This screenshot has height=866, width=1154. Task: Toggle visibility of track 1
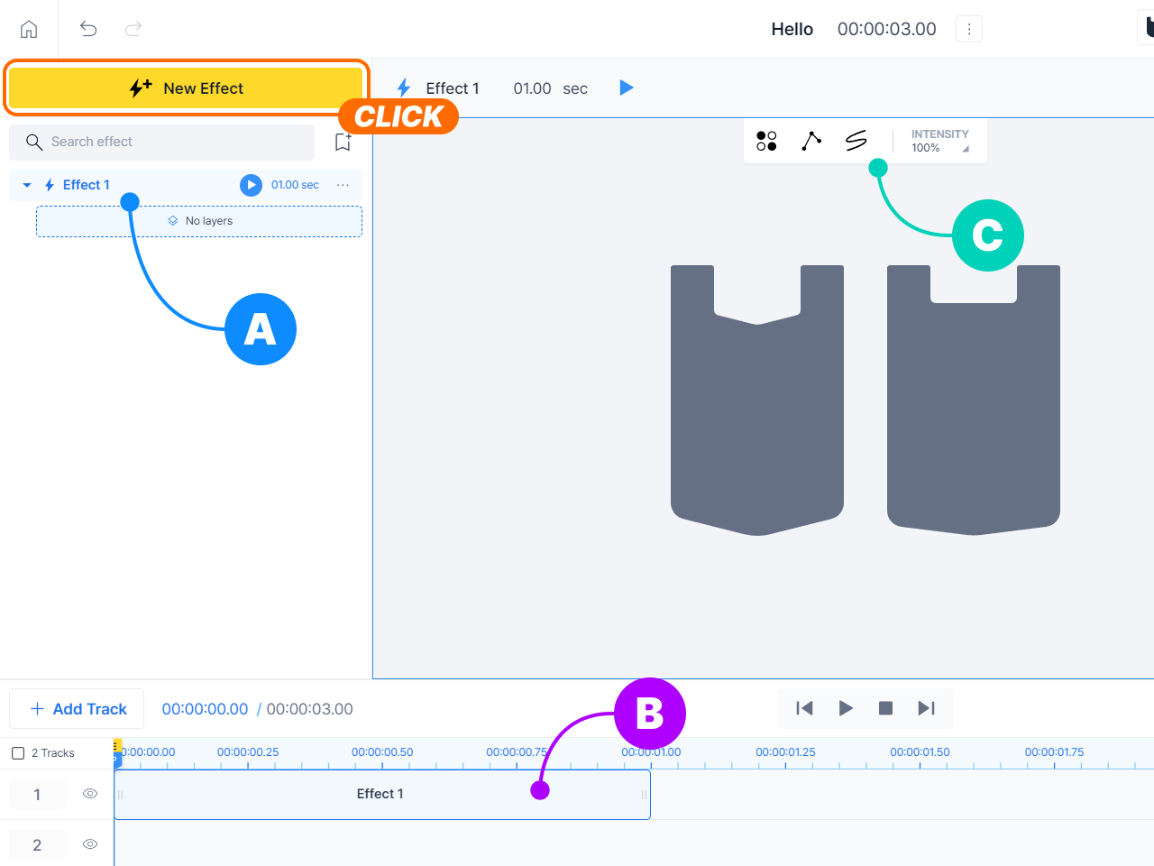click(90, 794)
